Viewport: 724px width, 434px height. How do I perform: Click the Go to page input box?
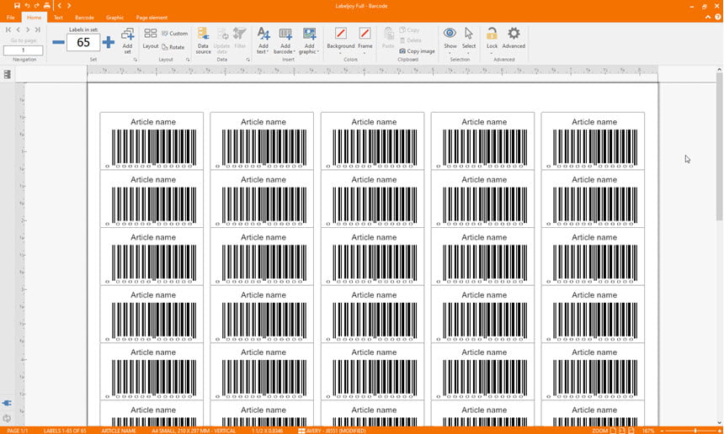tap(23, 50)
